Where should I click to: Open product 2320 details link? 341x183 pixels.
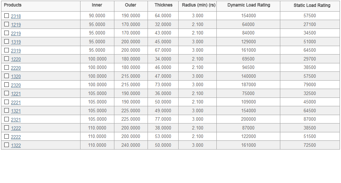(16, 85)
